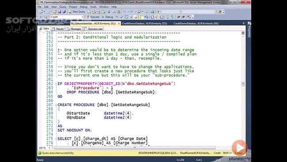Switch to the CreditDemoDatabas Kimberly (54) tab
The image size is (287, 162).
tap(196, 23)
